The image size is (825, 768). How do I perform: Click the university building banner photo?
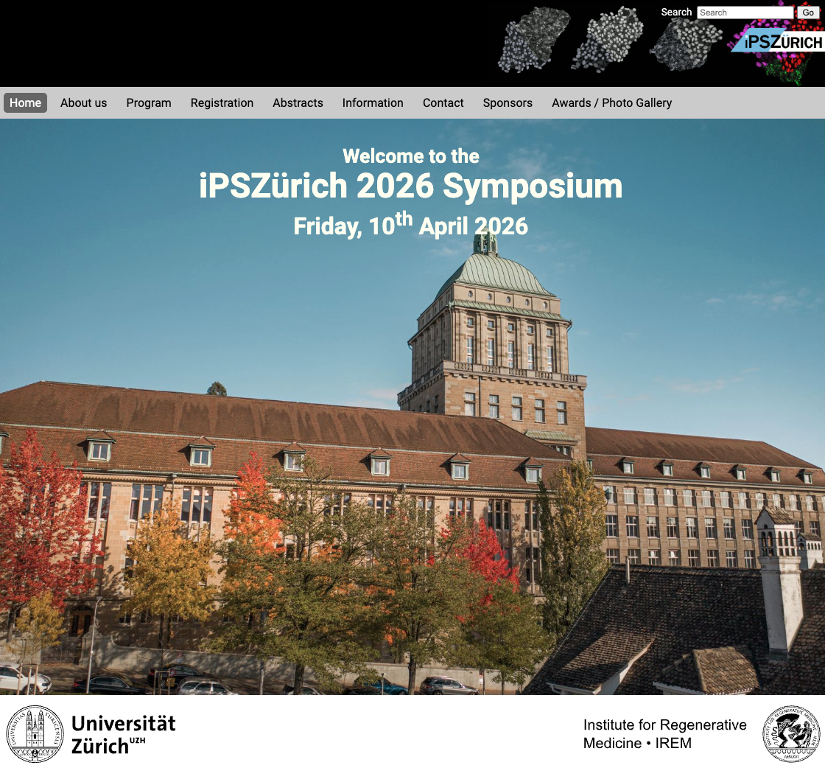click(412, 442)
